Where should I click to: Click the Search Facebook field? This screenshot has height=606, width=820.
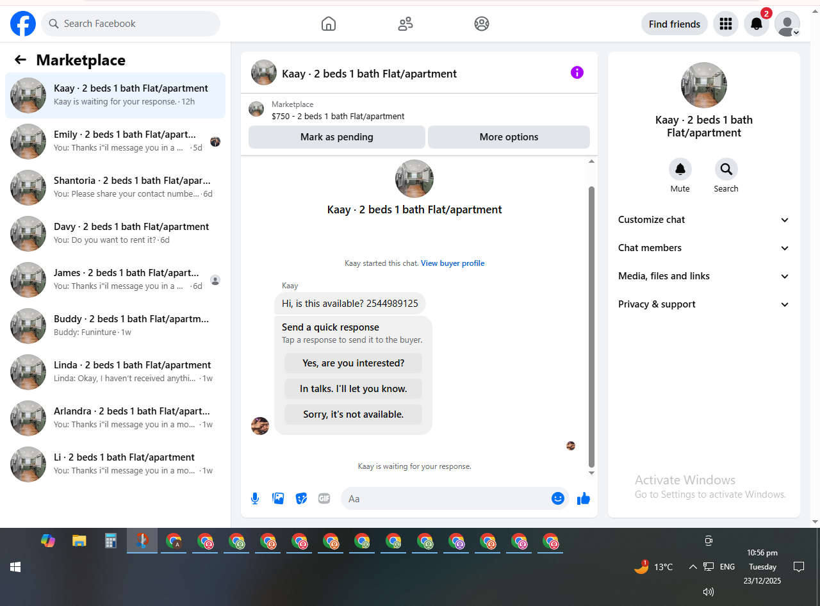click(131, 24)
